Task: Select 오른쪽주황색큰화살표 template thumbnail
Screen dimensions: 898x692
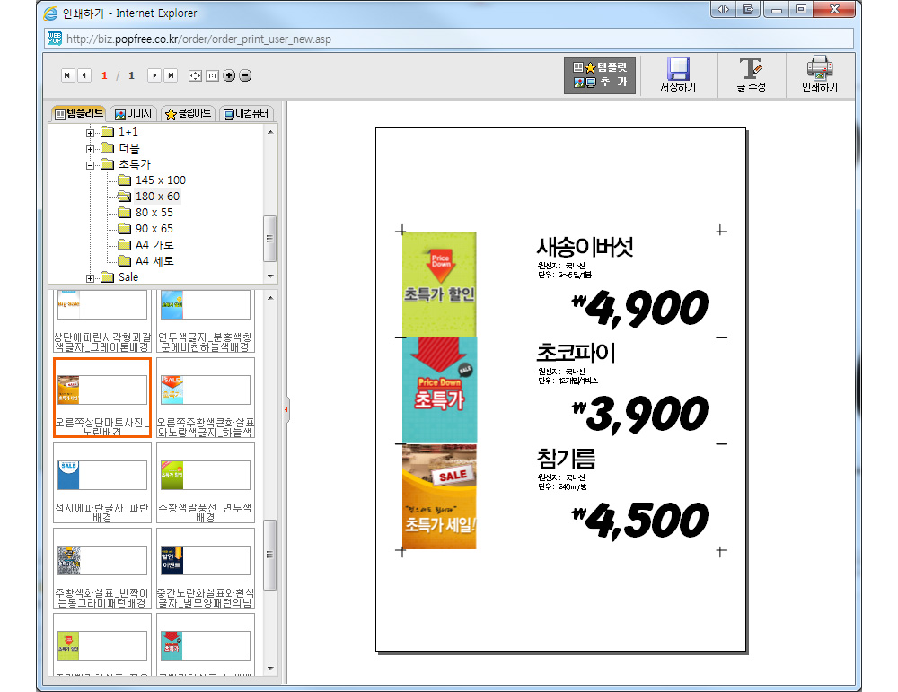Action: [205, 398]
